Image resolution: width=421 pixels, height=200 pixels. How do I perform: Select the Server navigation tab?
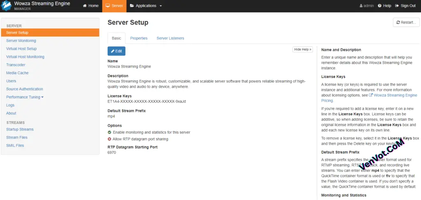[114, 6]
